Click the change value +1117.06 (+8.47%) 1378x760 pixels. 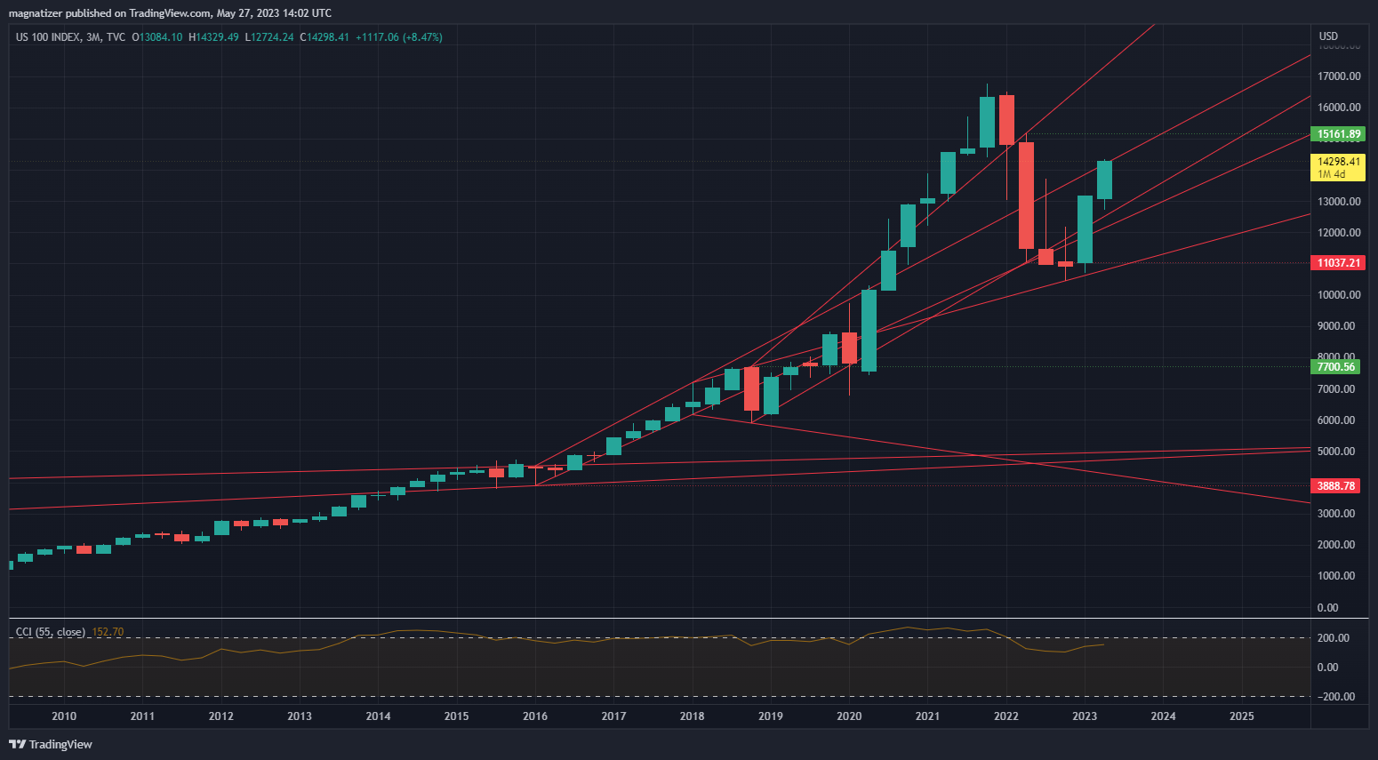coord(399,37)
